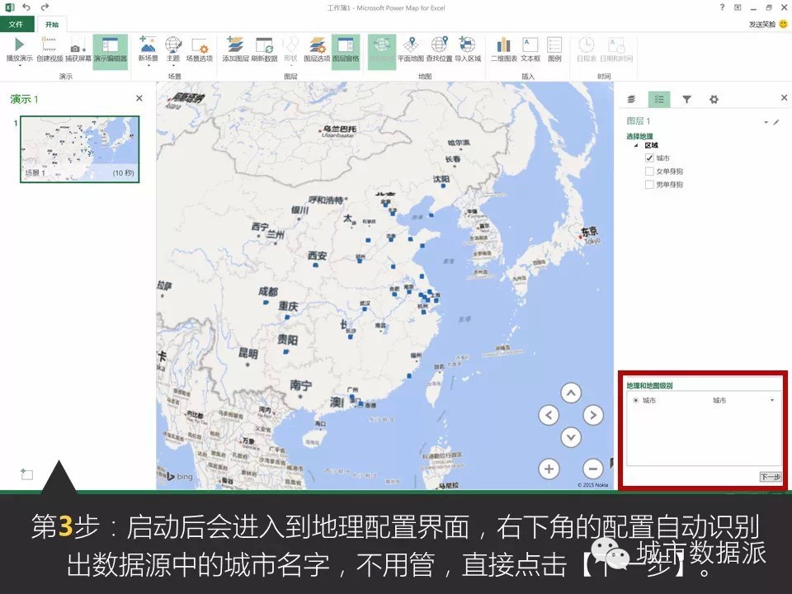The width and height of the screenshot is (792, 594).
Task: Click the Excel app icon in title bar
Action: pyautogui.click(x=9, y=7)
